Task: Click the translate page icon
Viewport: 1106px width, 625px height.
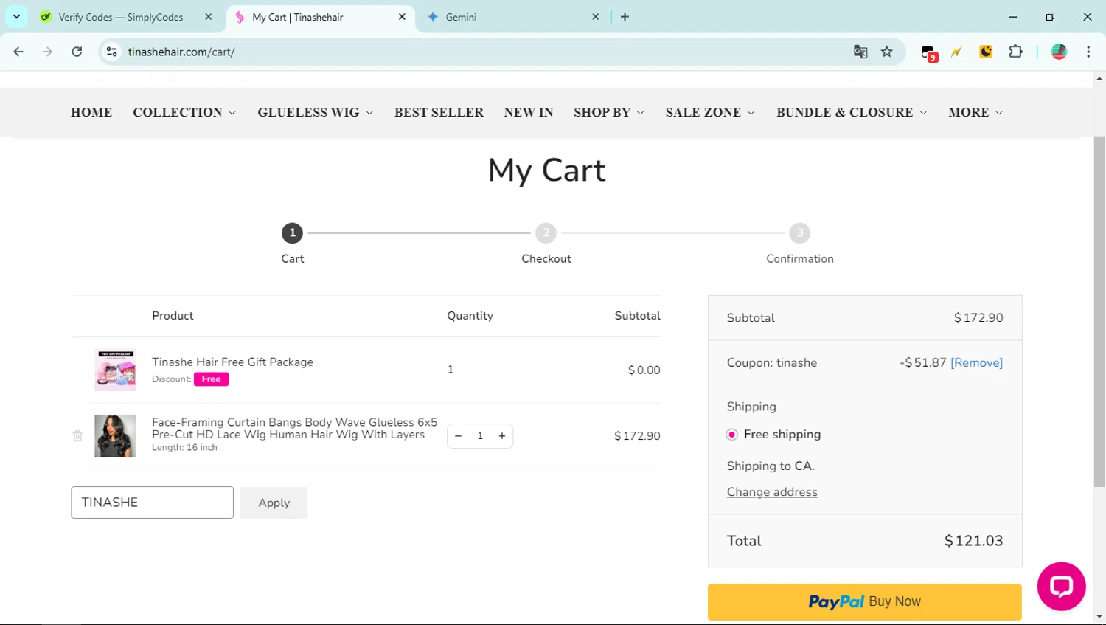Action: 860,52
